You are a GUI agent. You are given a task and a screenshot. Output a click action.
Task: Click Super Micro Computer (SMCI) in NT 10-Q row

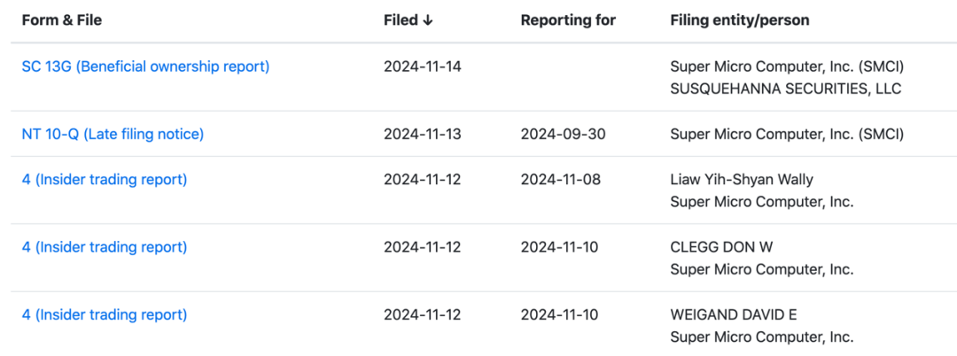[787, 134]
